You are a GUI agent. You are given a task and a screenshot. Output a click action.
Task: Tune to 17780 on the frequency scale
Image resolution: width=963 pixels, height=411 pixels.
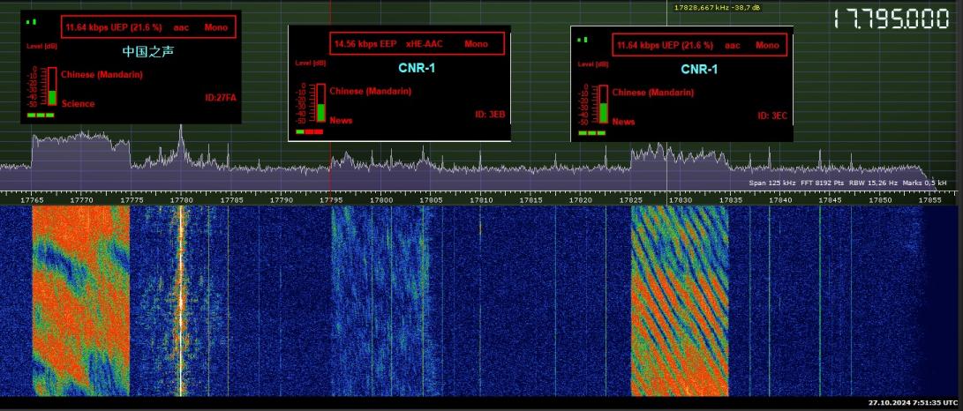click(182, 200)
